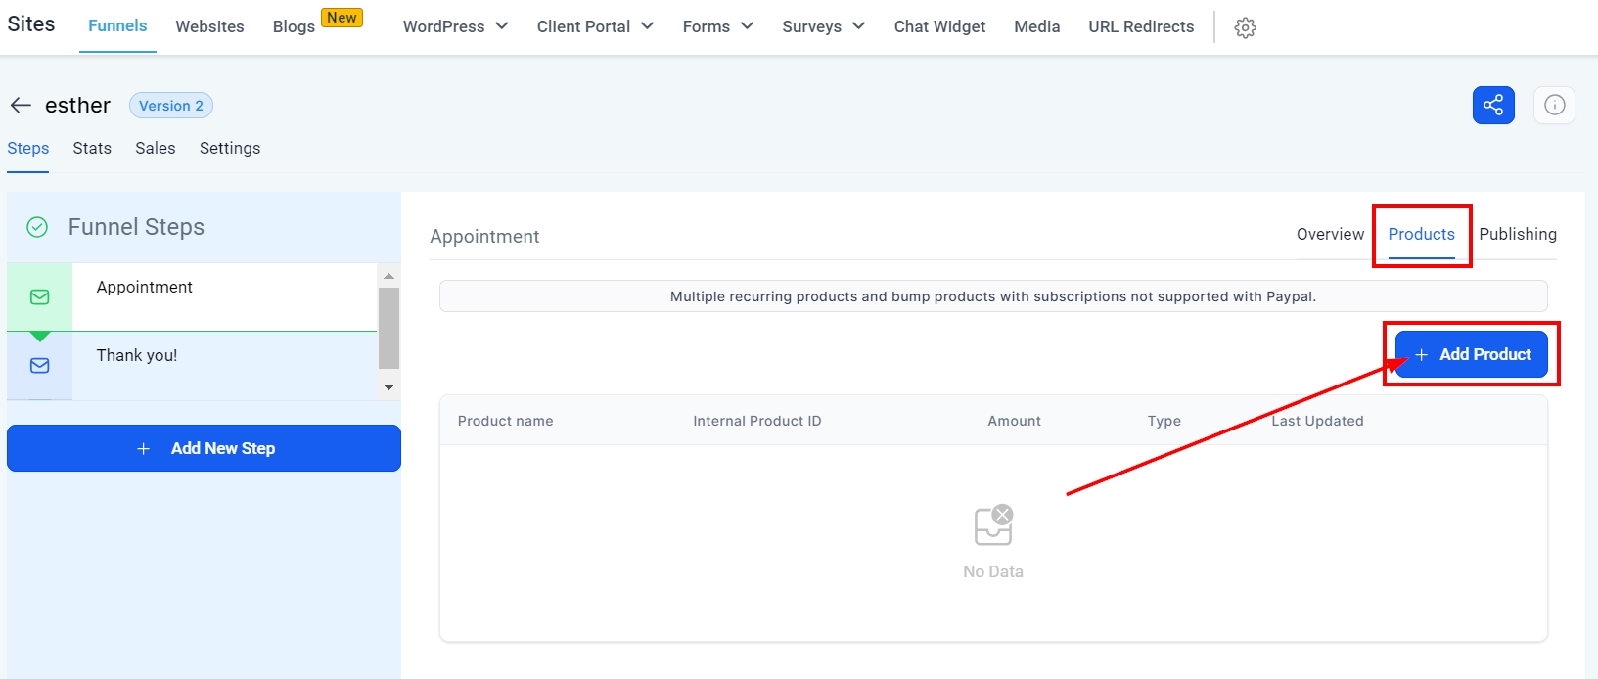This screenshot has height=679, width=1598.
Task: Open the Stats tab
Action: coord(92,148)
